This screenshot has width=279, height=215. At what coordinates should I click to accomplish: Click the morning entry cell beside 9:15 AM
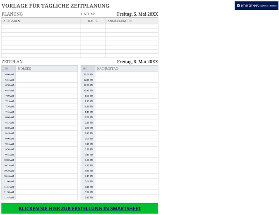(x=47, y=144)
